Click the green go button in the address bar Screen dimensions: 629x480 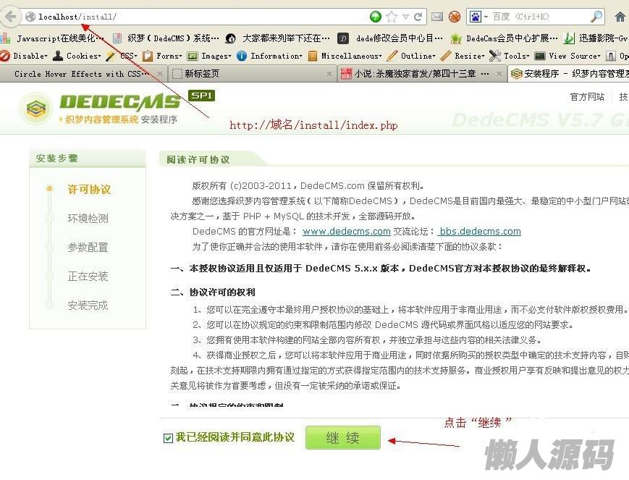pos(375,17)
